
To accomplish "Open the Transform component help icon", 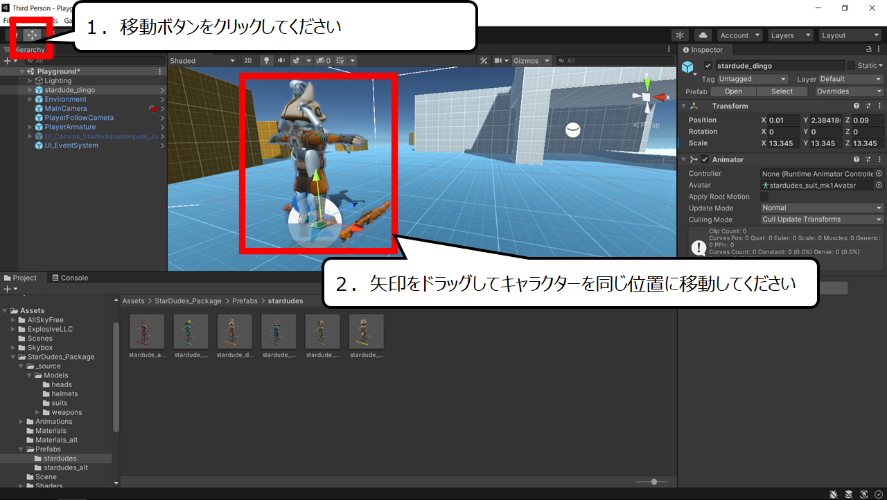I will click(857, 106).
